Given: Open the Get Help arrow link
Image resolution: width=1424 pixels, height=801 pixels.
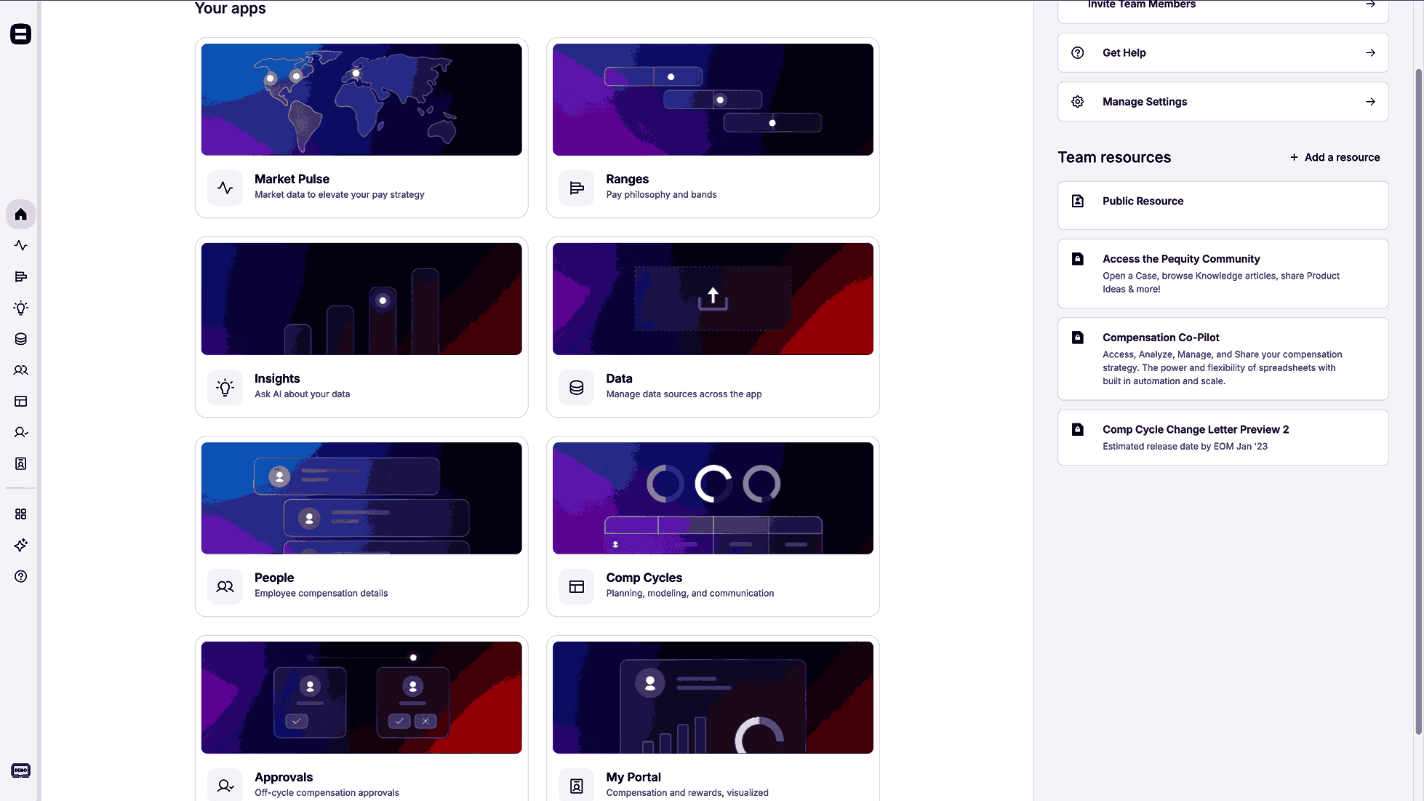Looking at the screenshot, I should coord(1370,52).
